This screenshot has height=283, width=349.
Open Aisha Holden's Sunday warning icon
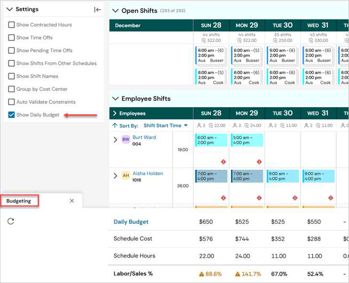click(x=223, y=198)
